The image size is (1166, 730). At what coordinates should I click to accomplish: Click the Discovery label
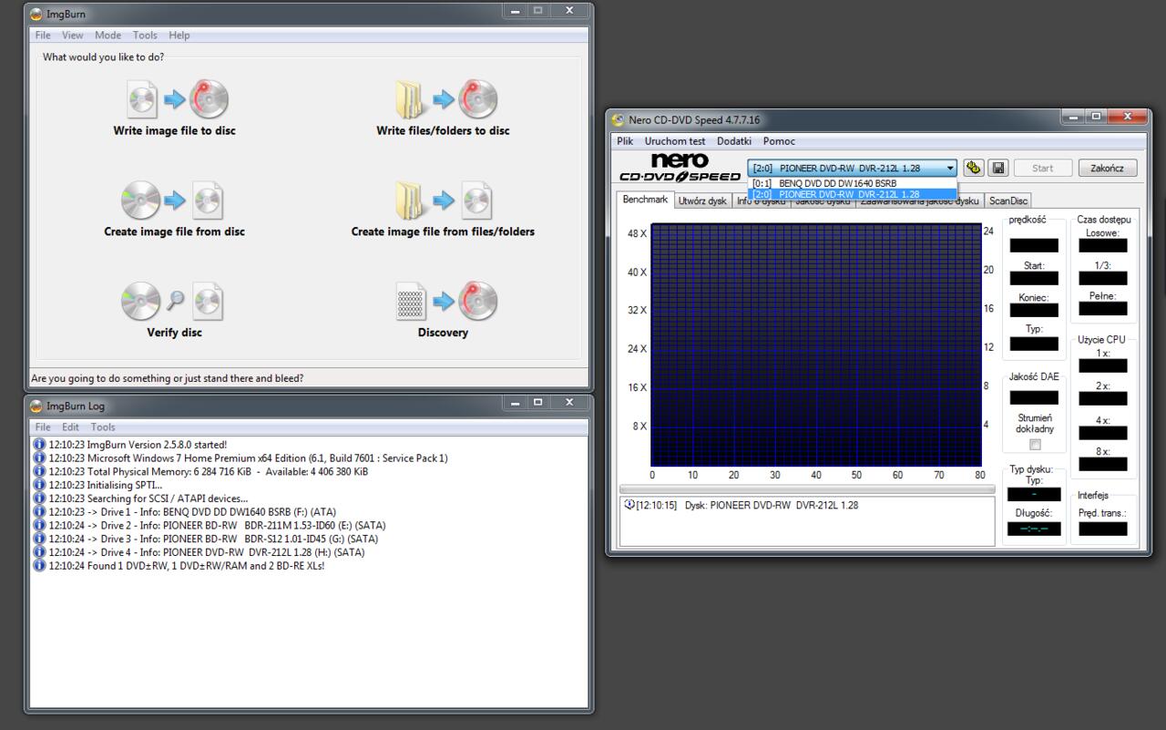443,333
